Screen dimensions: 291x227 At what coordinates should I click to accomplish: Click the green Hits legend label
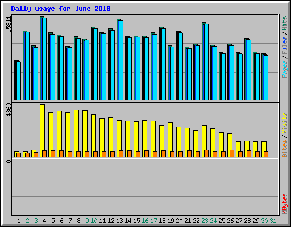(x=285, y=23)
